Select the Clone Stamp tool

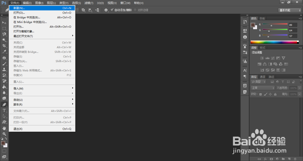(x=4, y=69)
